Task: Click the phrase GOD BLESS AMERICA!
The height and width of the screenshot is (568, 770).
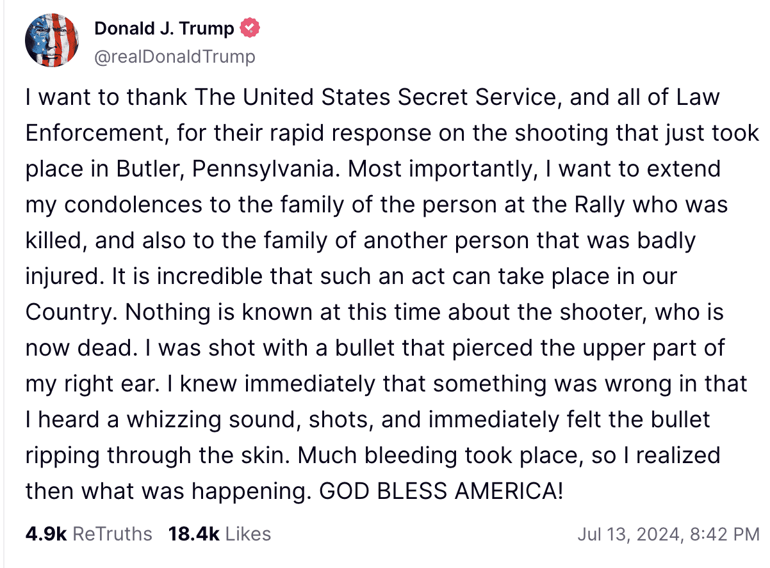Action: tap(441, 491)
